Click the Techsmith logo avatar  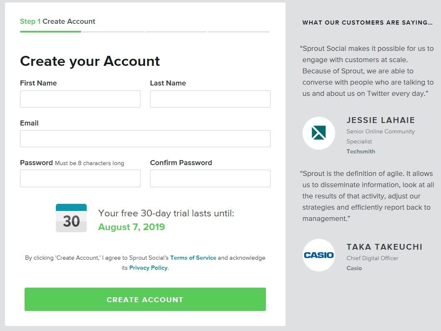tap(319, 133)
